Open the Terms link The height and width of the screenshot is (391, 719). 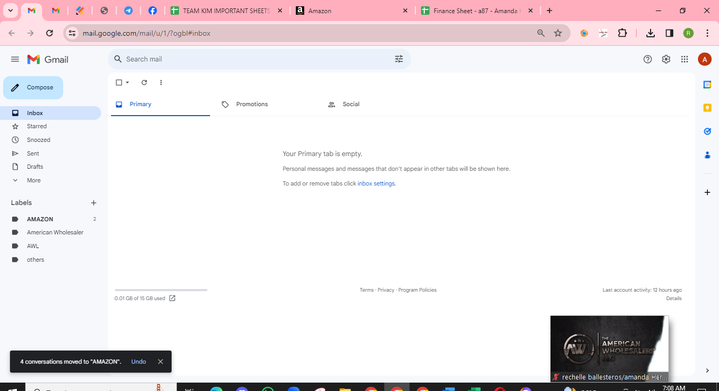(367, 290)
